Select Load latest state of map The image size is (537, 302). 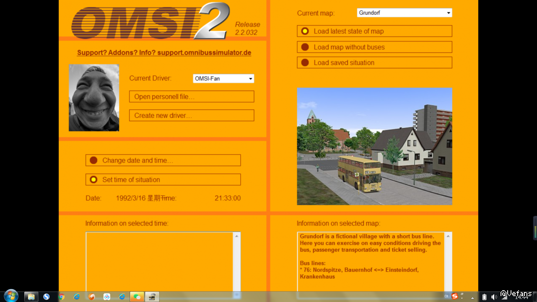click(x=374, y=31)
